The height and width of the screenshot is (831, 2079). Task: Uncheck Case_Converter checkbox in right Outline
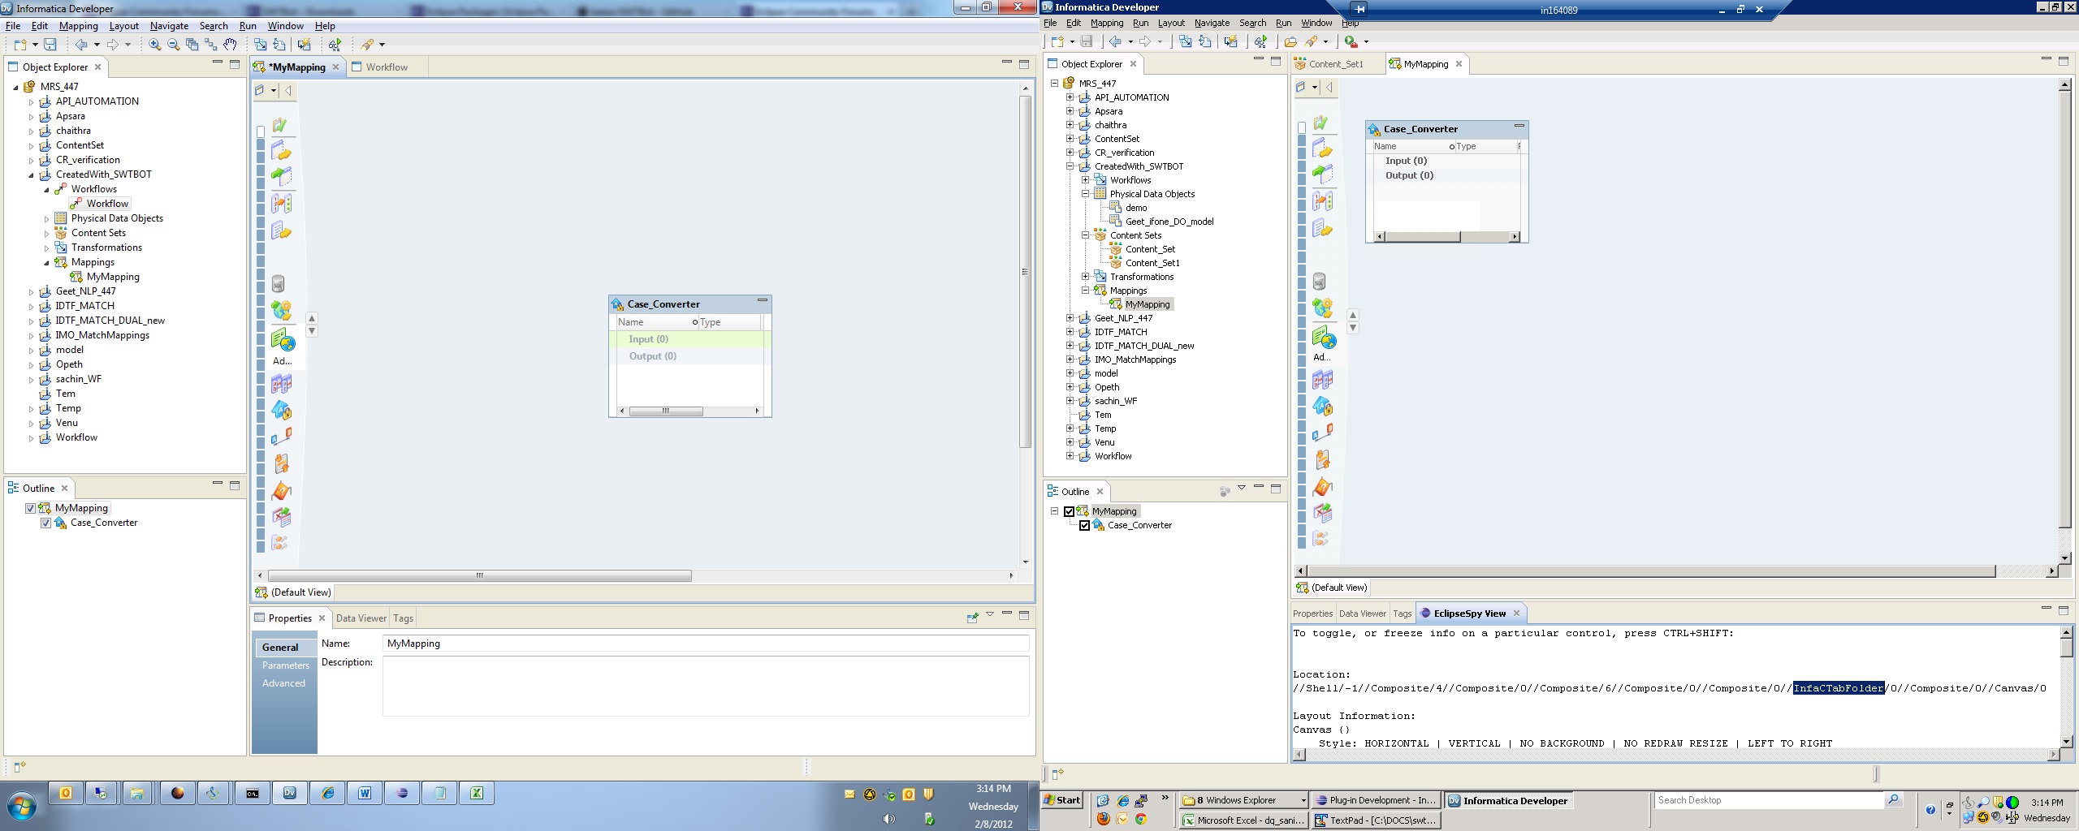coord(1084,525)
